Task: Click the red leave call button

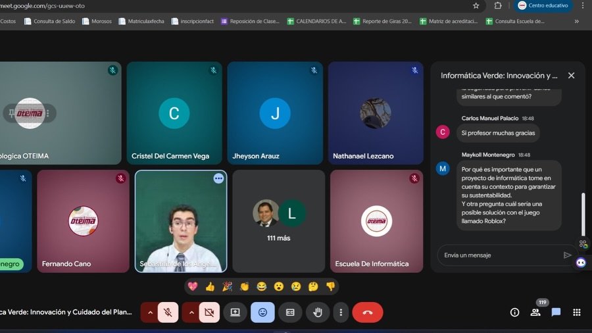Action: click(x=367, y=313)
